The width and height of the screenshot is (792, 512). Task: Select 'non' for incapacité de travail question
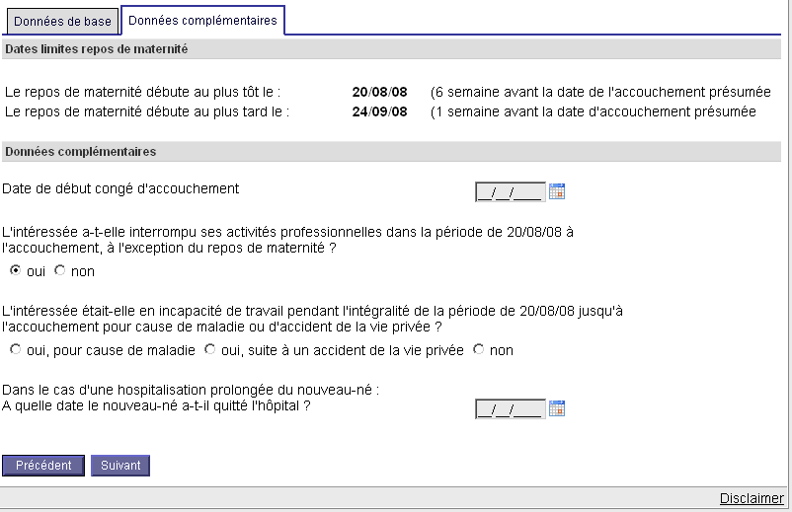478,349
